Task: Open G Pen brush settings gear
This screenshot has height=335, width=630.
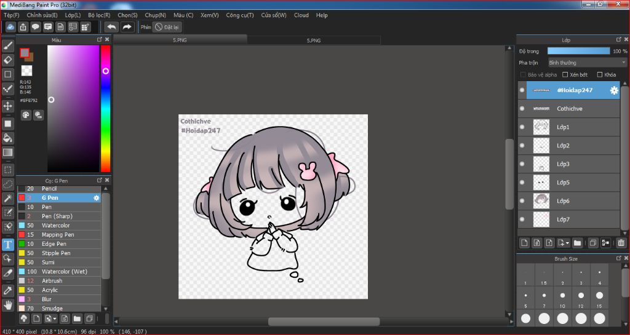Action: tap(97, 198)
